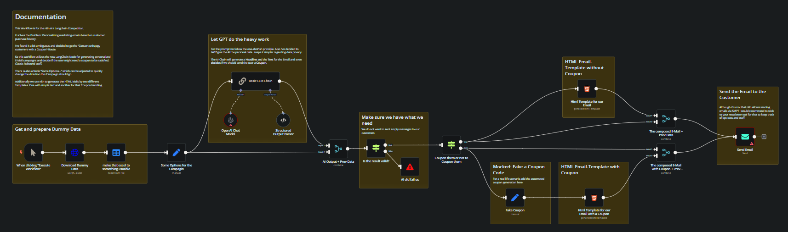Select the 'Get and prepare Dummy Data' note heading

point(48,129)
